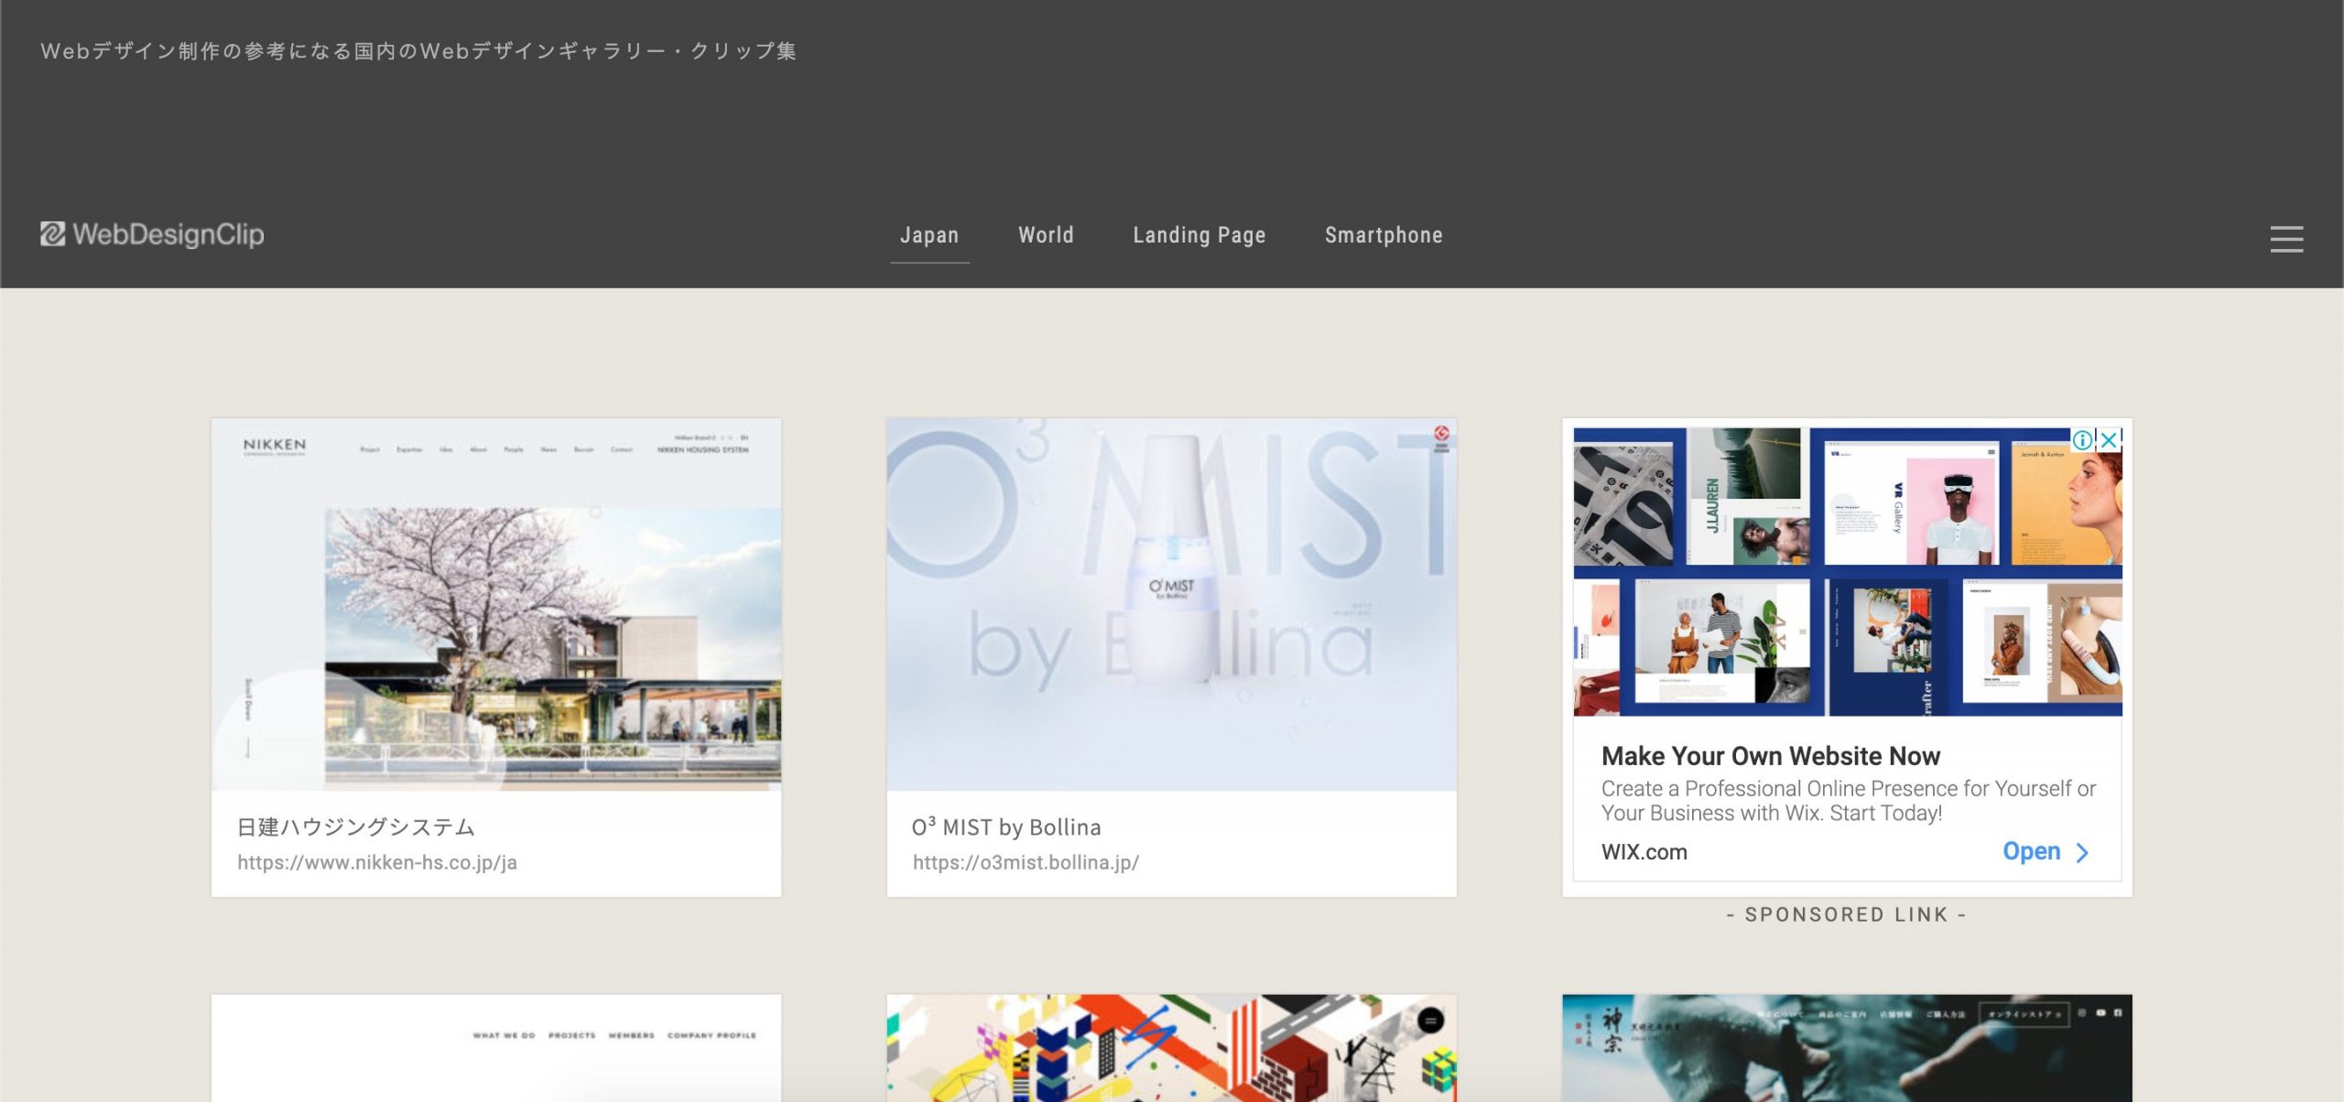The height and width of the screenshot is (1102, 2344).
Task: Click the arrow next to Open
Action: [x=2082, y=853]
